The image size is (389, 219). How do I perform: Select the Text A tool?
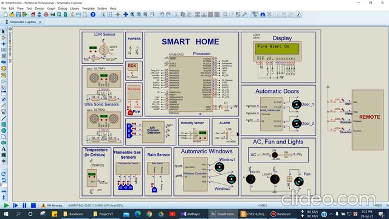pos(4,149)
